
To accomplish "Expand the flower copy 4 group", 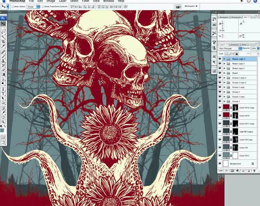I will [224, 59].
